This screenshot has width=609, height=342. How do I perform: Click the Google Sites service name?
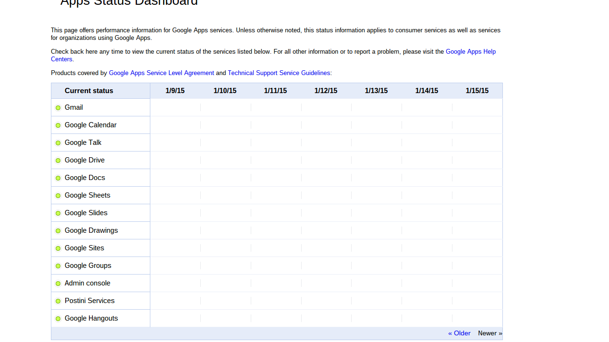tap(84, 248)
